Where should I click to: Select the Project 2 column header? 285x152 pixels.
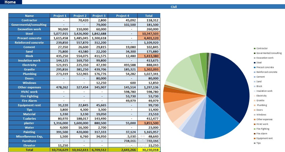tap(80, 16)
